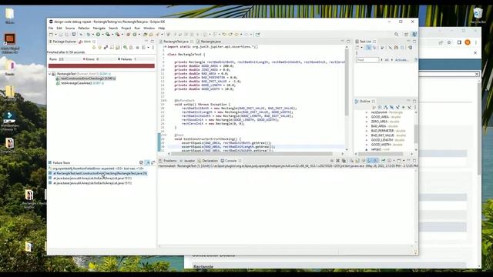Click the AssertionFailedError line in Failure Trace
Viewport: 493px width, 277px height.
point(96,169)
